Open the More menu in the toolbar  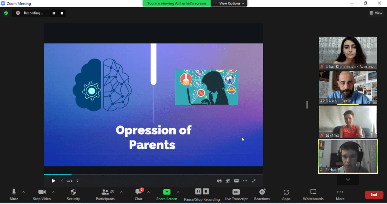(x=340, y=194)
